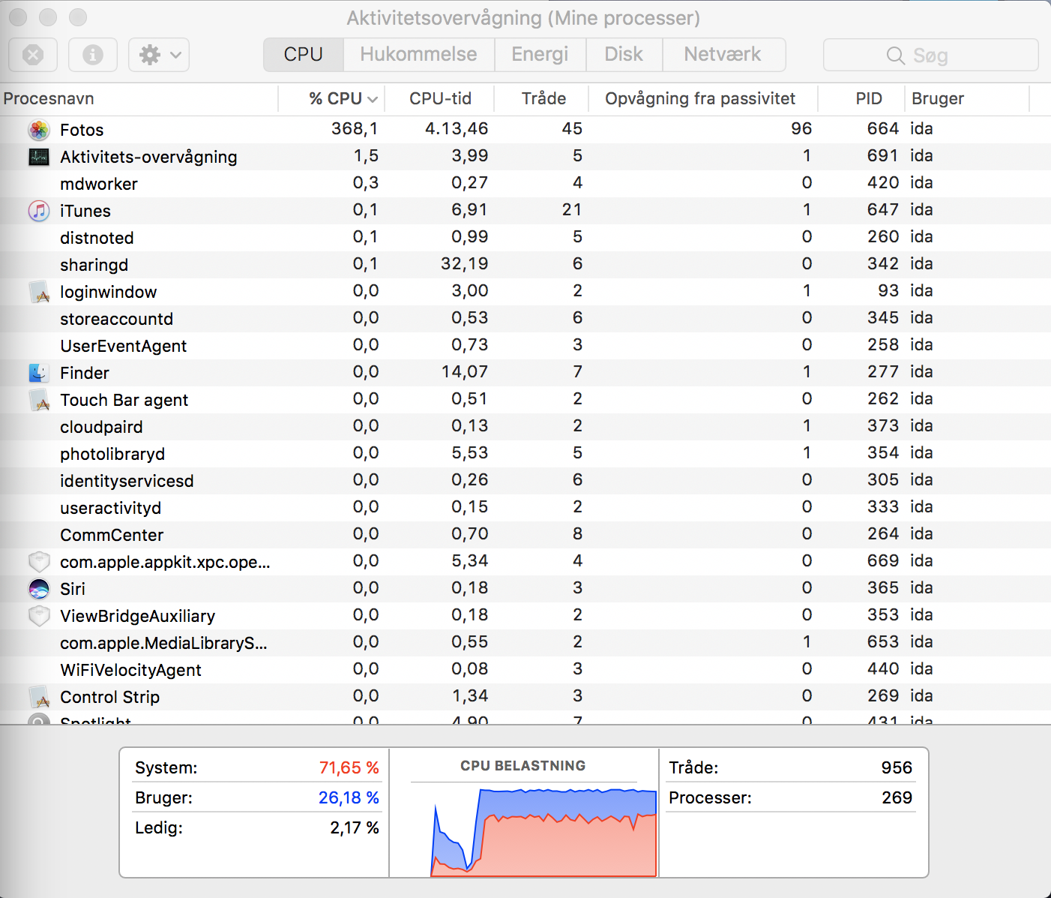The image size is (1051, 898).
Task: Switch to the Netværk tab
Action: point(722,55)
